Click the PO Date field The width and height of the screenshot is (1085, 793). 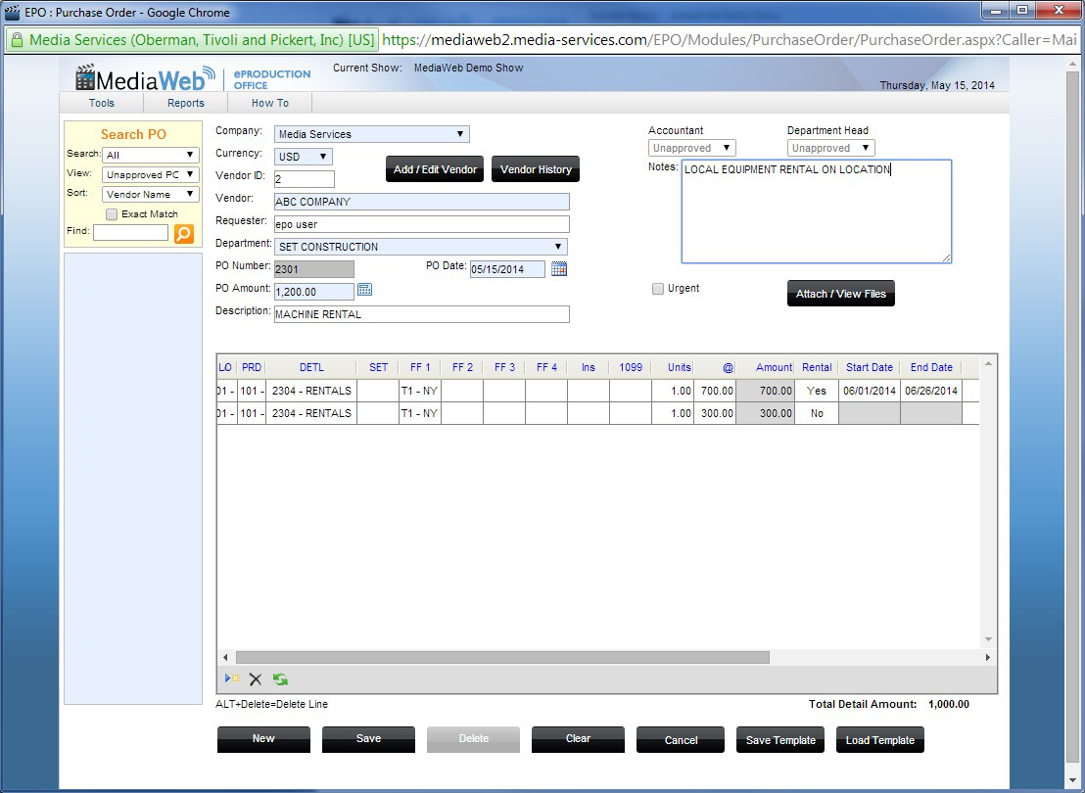[507, 269]
